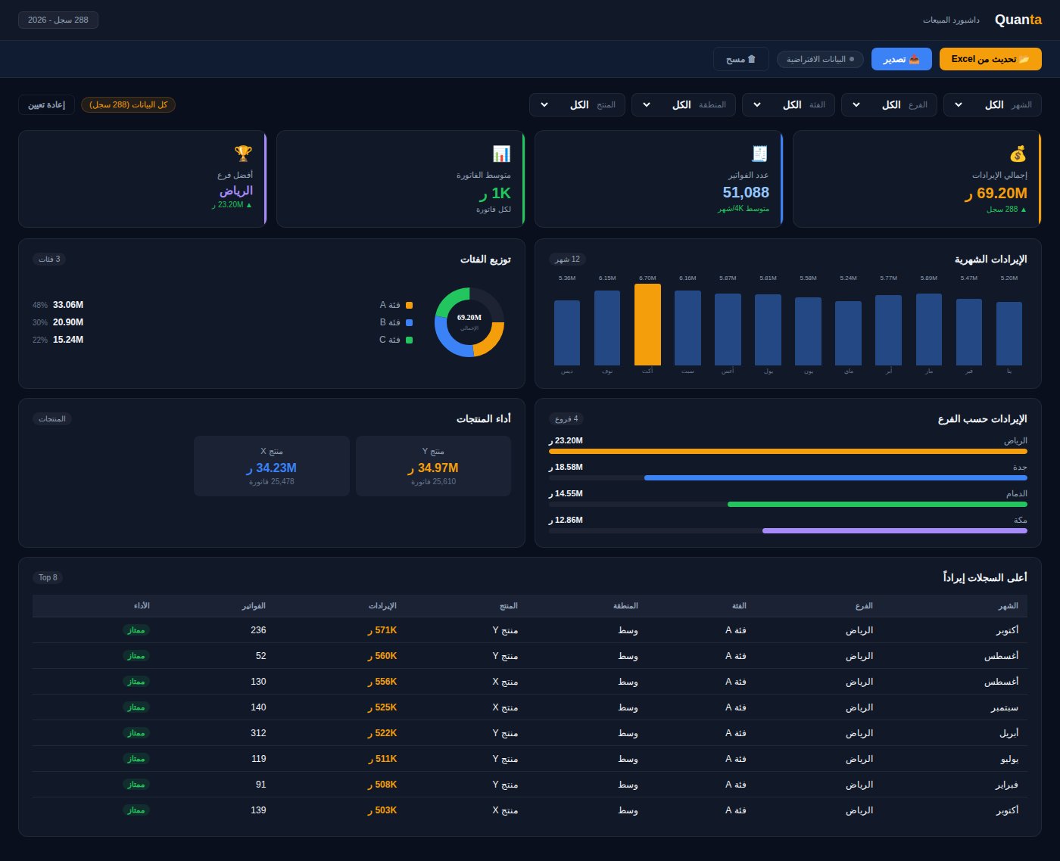The height and width of the screenshot is (861, 1060).
Task: Click the trophy best branch icon
Action: click(243, 154)
